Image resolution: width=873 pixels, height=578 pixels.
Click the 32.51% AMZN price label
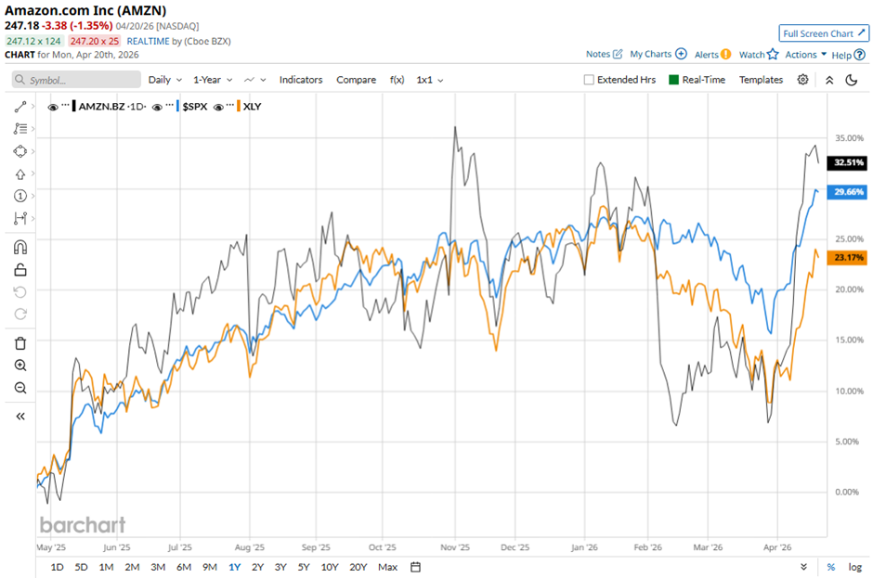[848, 162]
